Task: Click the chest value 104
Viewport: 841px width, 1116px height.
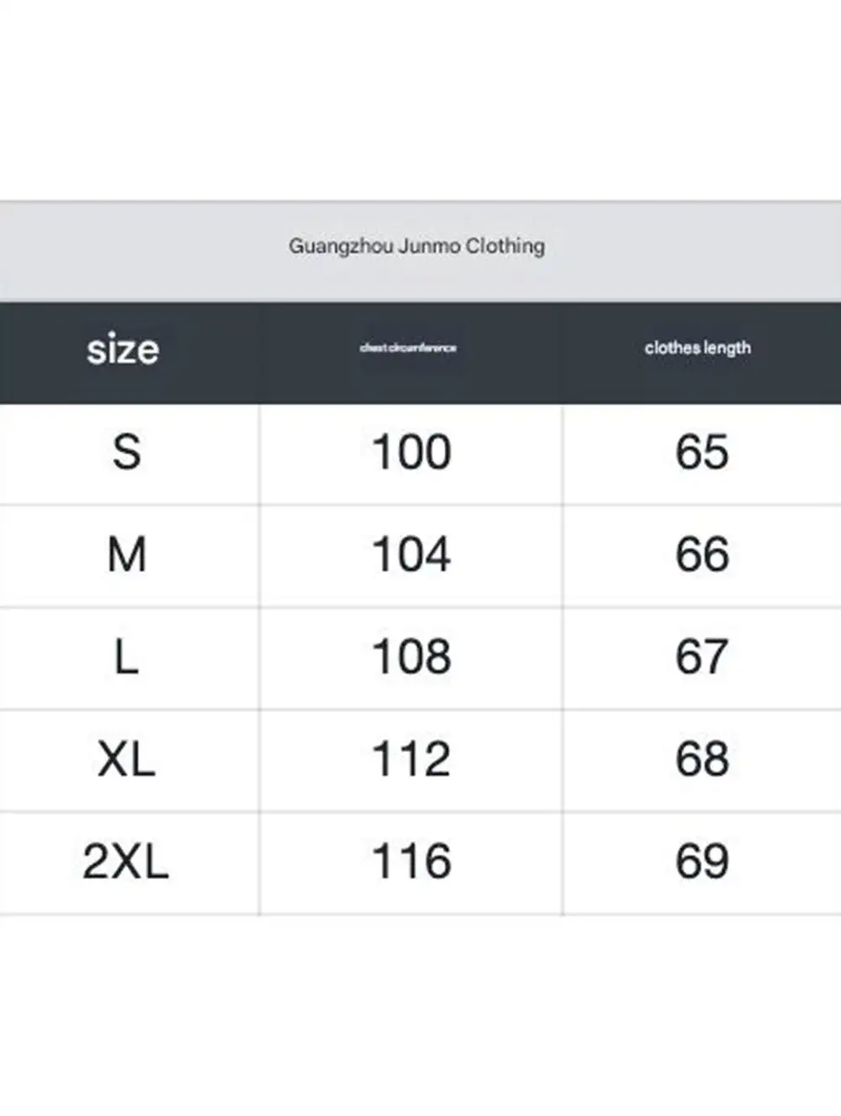Action: coord(411,555)
